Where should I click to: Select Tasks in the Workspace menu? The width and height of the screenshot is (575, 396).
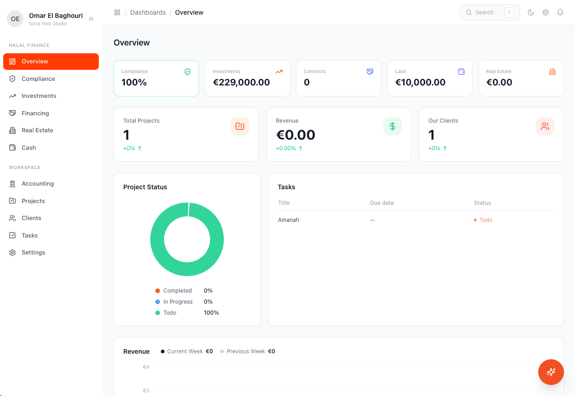pos(29,235)
